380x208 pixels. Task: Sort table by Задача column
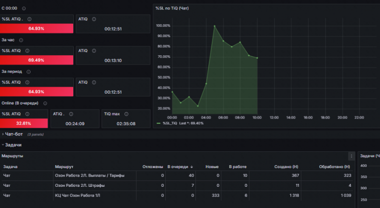click(10, 167)
